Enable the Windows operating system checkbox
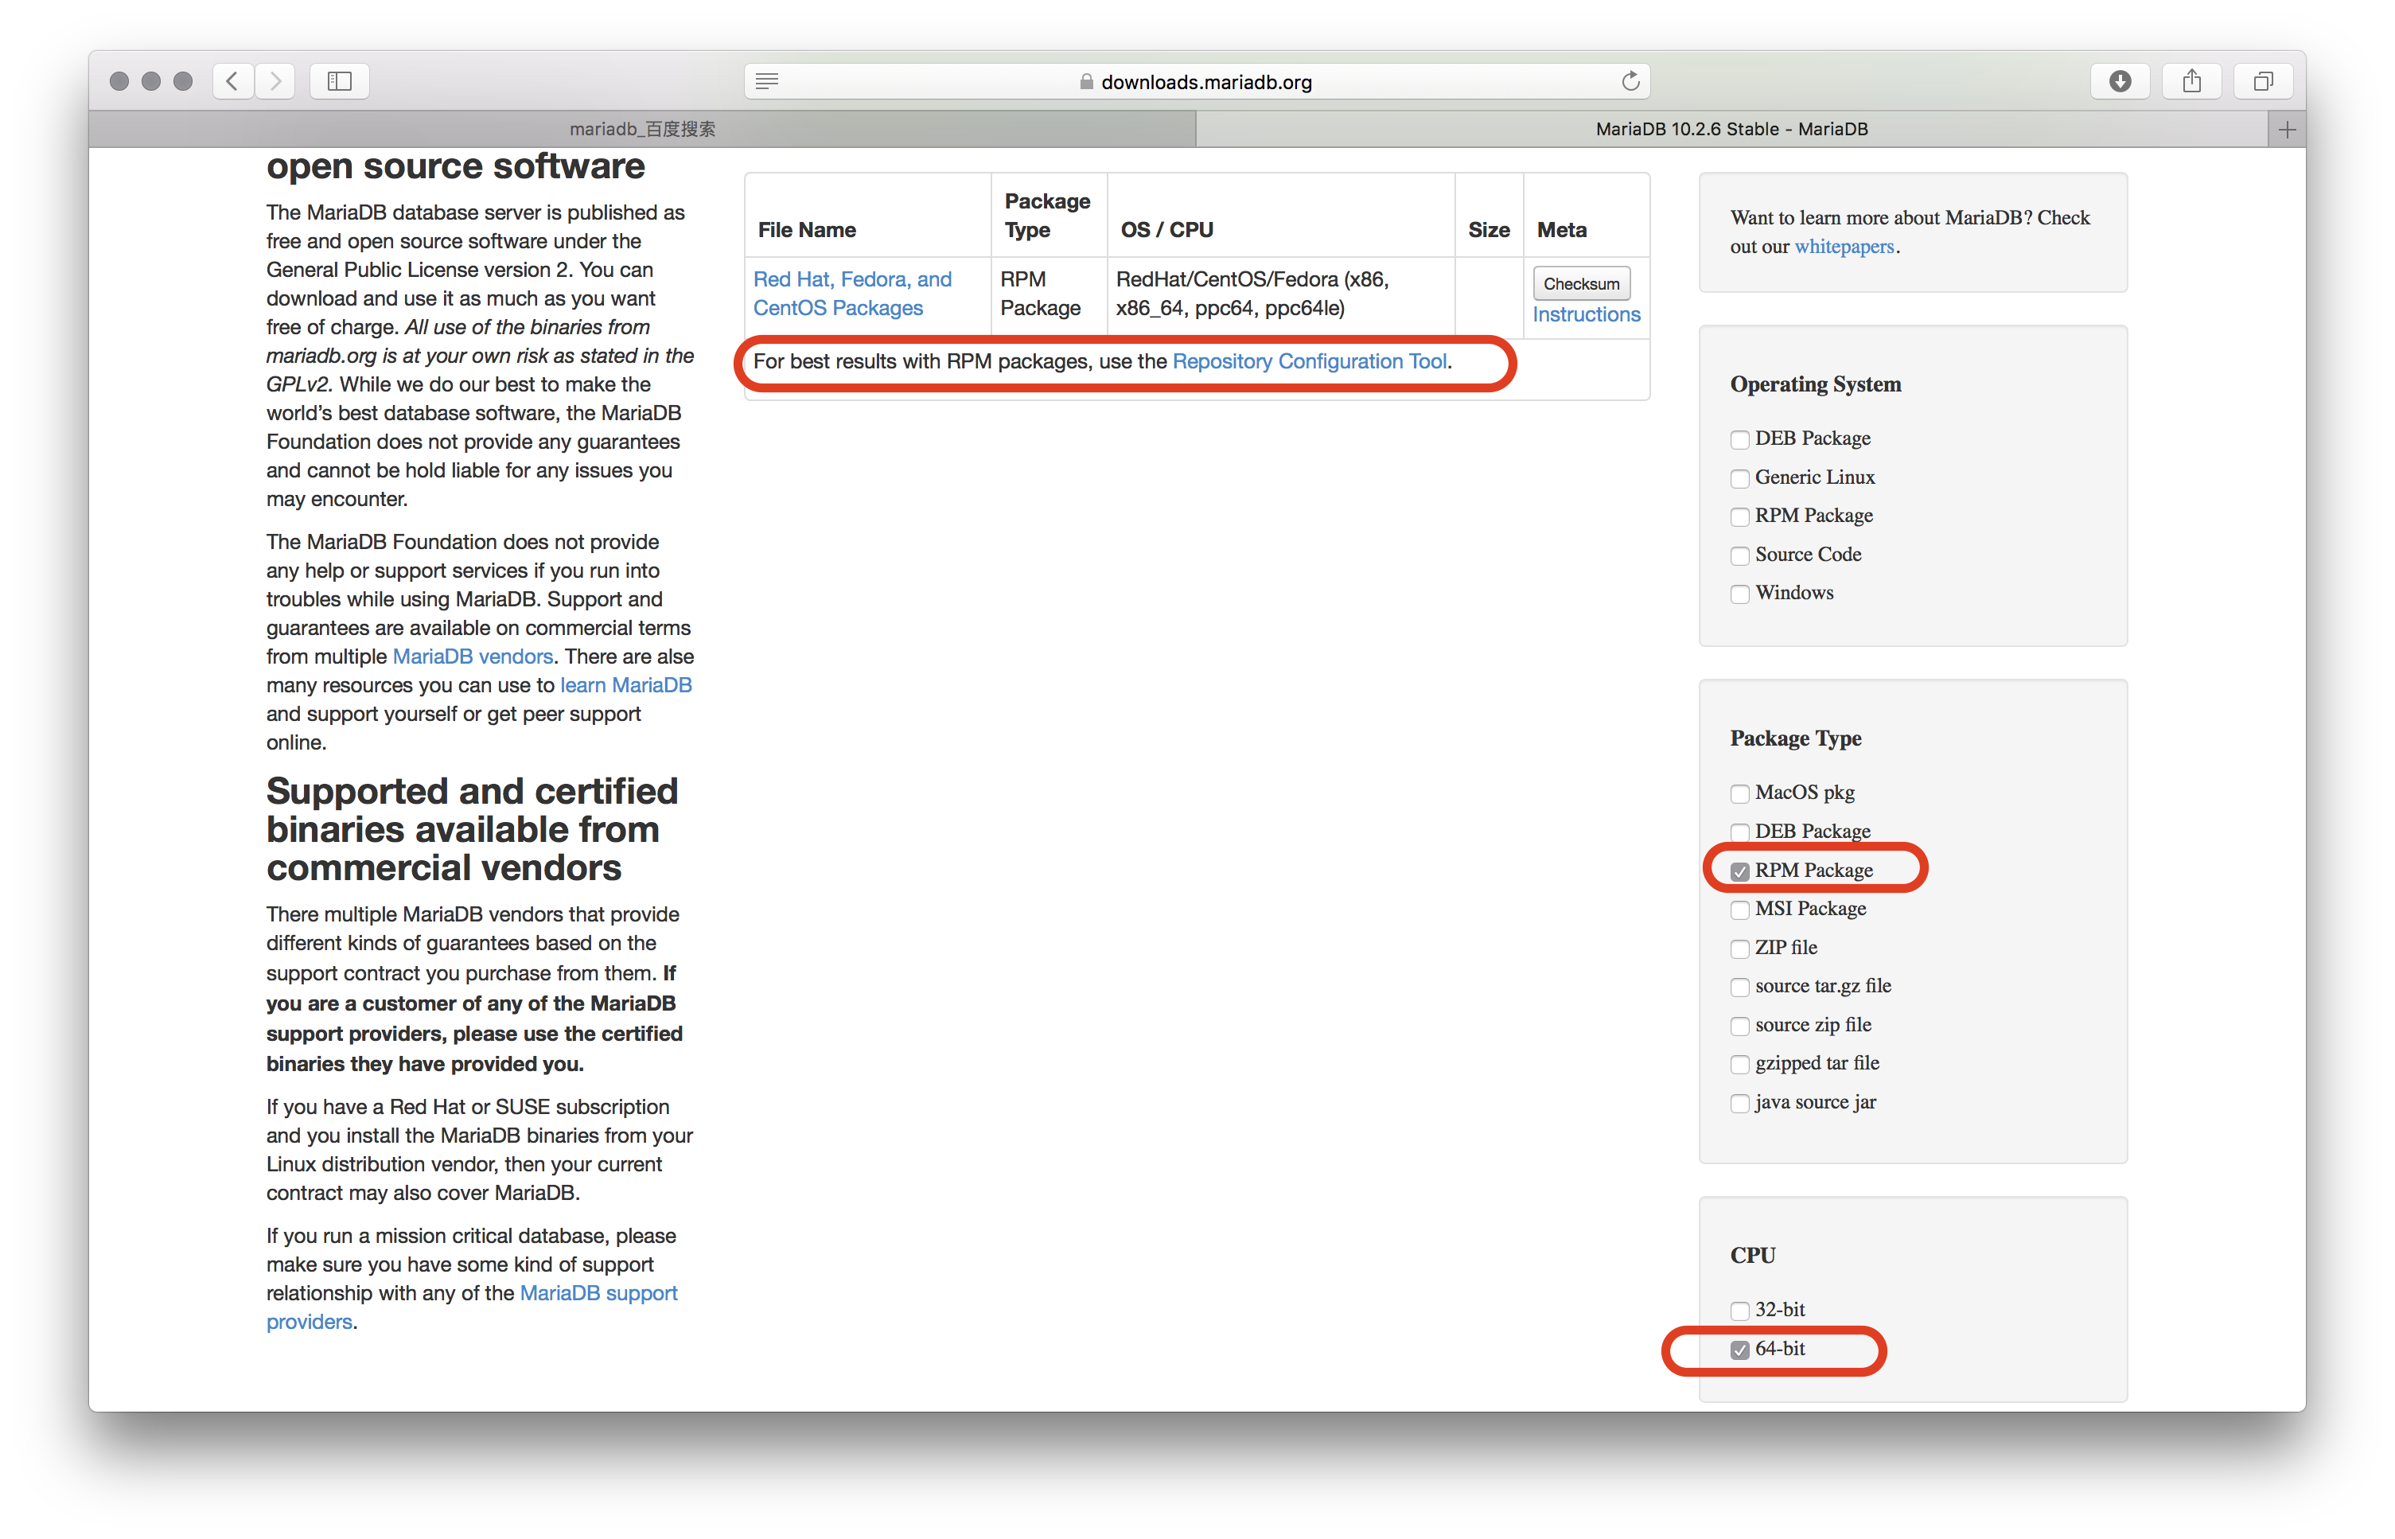 pos(1739,594)
